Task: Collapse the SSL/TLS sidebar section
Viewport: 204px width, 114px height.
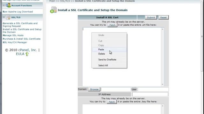Action: 4,17
